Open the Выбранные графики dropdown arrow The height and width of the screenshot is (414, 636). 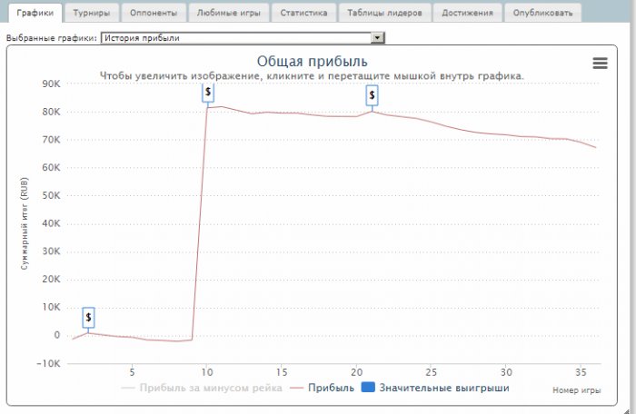(x=377, y=38)
